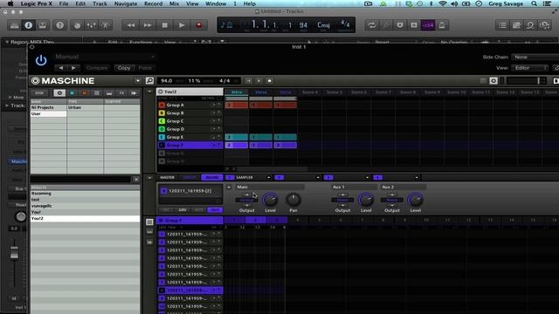
Task: Fast forward the Logic transport
Action: (148, 25)
